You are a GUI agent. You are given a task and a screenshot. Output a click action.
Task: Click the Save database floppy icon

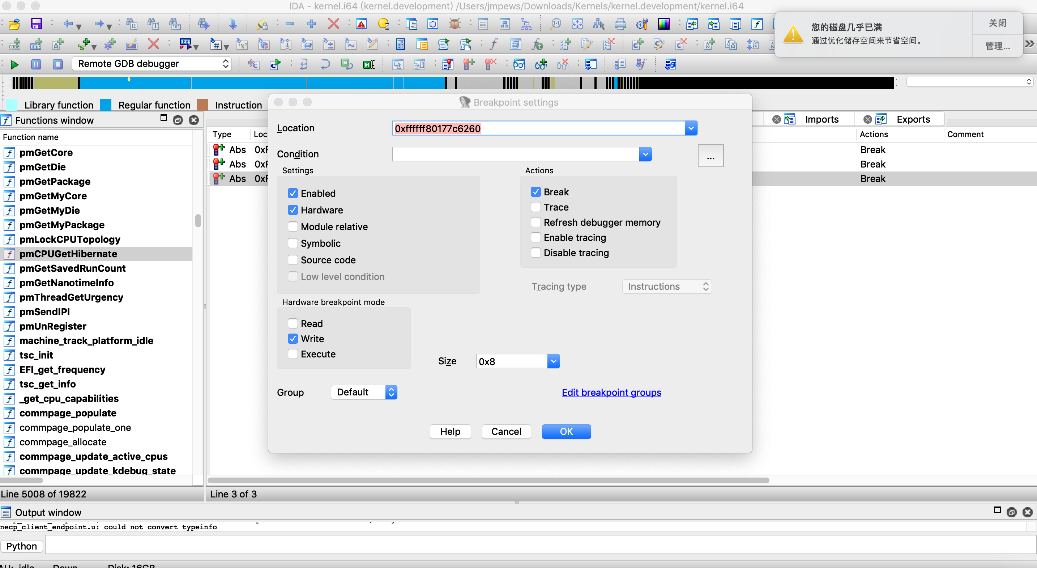pos(36,24)
